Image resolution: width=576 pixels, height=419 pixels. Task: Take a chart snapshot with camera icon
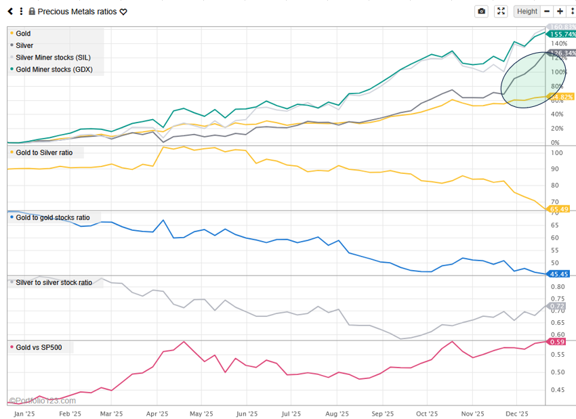pyautogui.click(x=482, y=12)
